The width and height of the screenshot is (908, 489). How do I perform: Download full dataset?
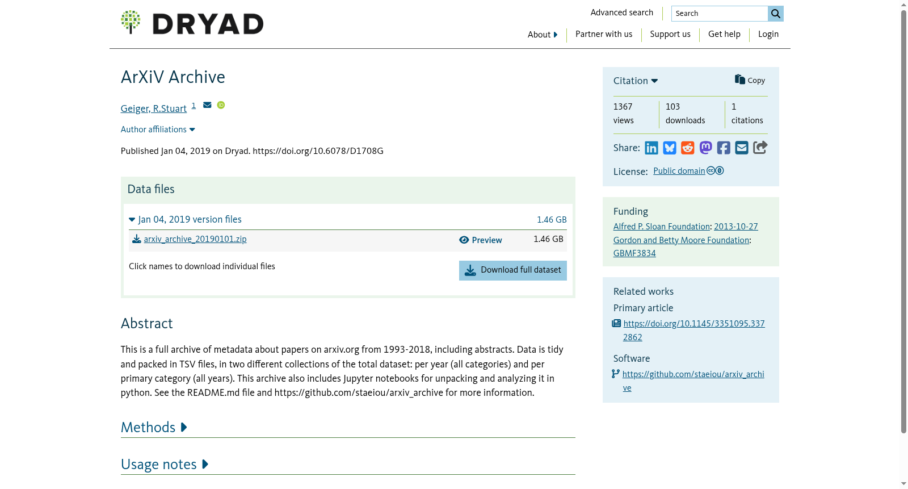513,270
